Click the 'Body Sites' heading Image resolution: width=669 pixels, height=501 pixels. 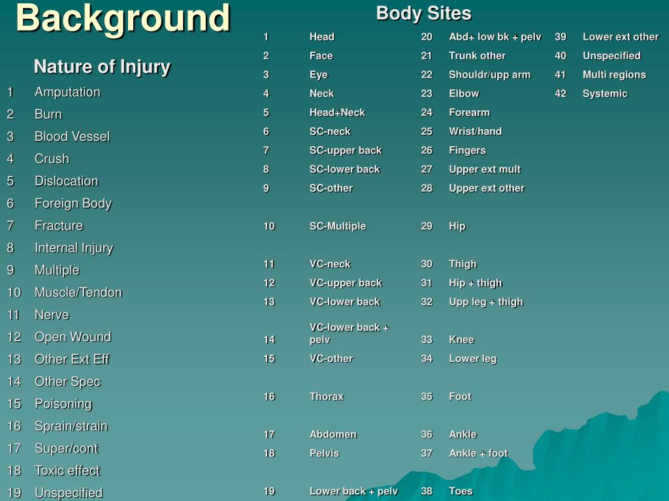tap(423, 13)
